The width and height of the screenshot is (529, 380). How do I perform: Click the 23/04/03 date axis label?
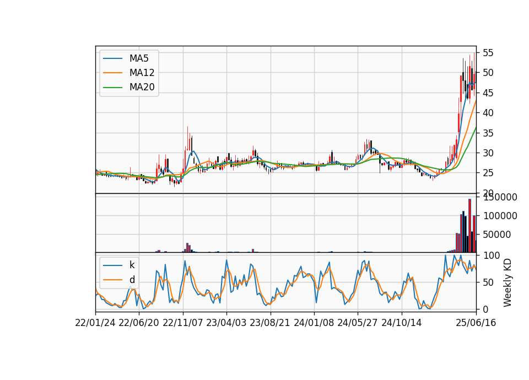click(226, 323)
